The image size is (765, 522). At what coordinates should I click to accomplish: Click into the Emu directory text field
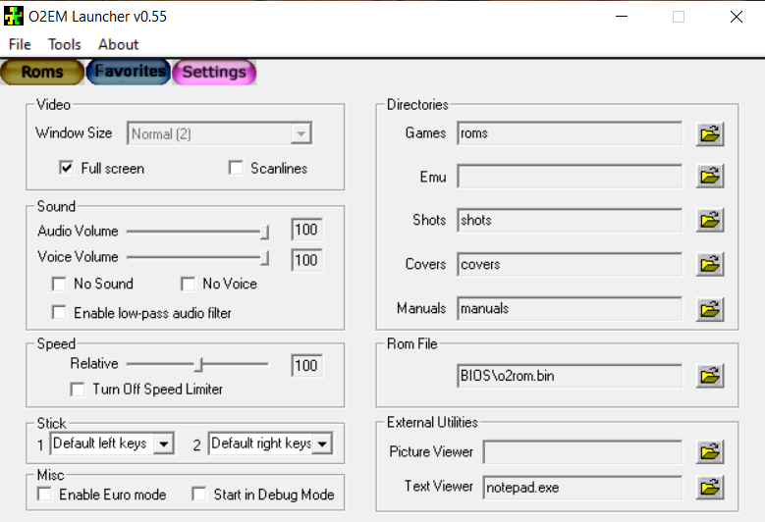click(569, 177)
